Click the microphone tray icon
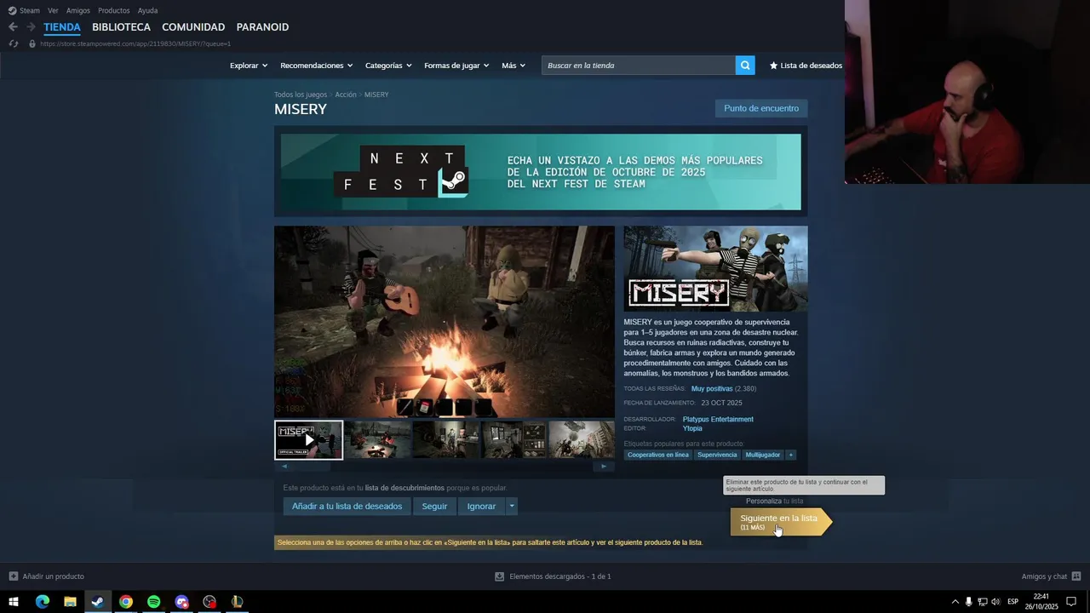The image size is (1090, 613). tap(968, 602)
